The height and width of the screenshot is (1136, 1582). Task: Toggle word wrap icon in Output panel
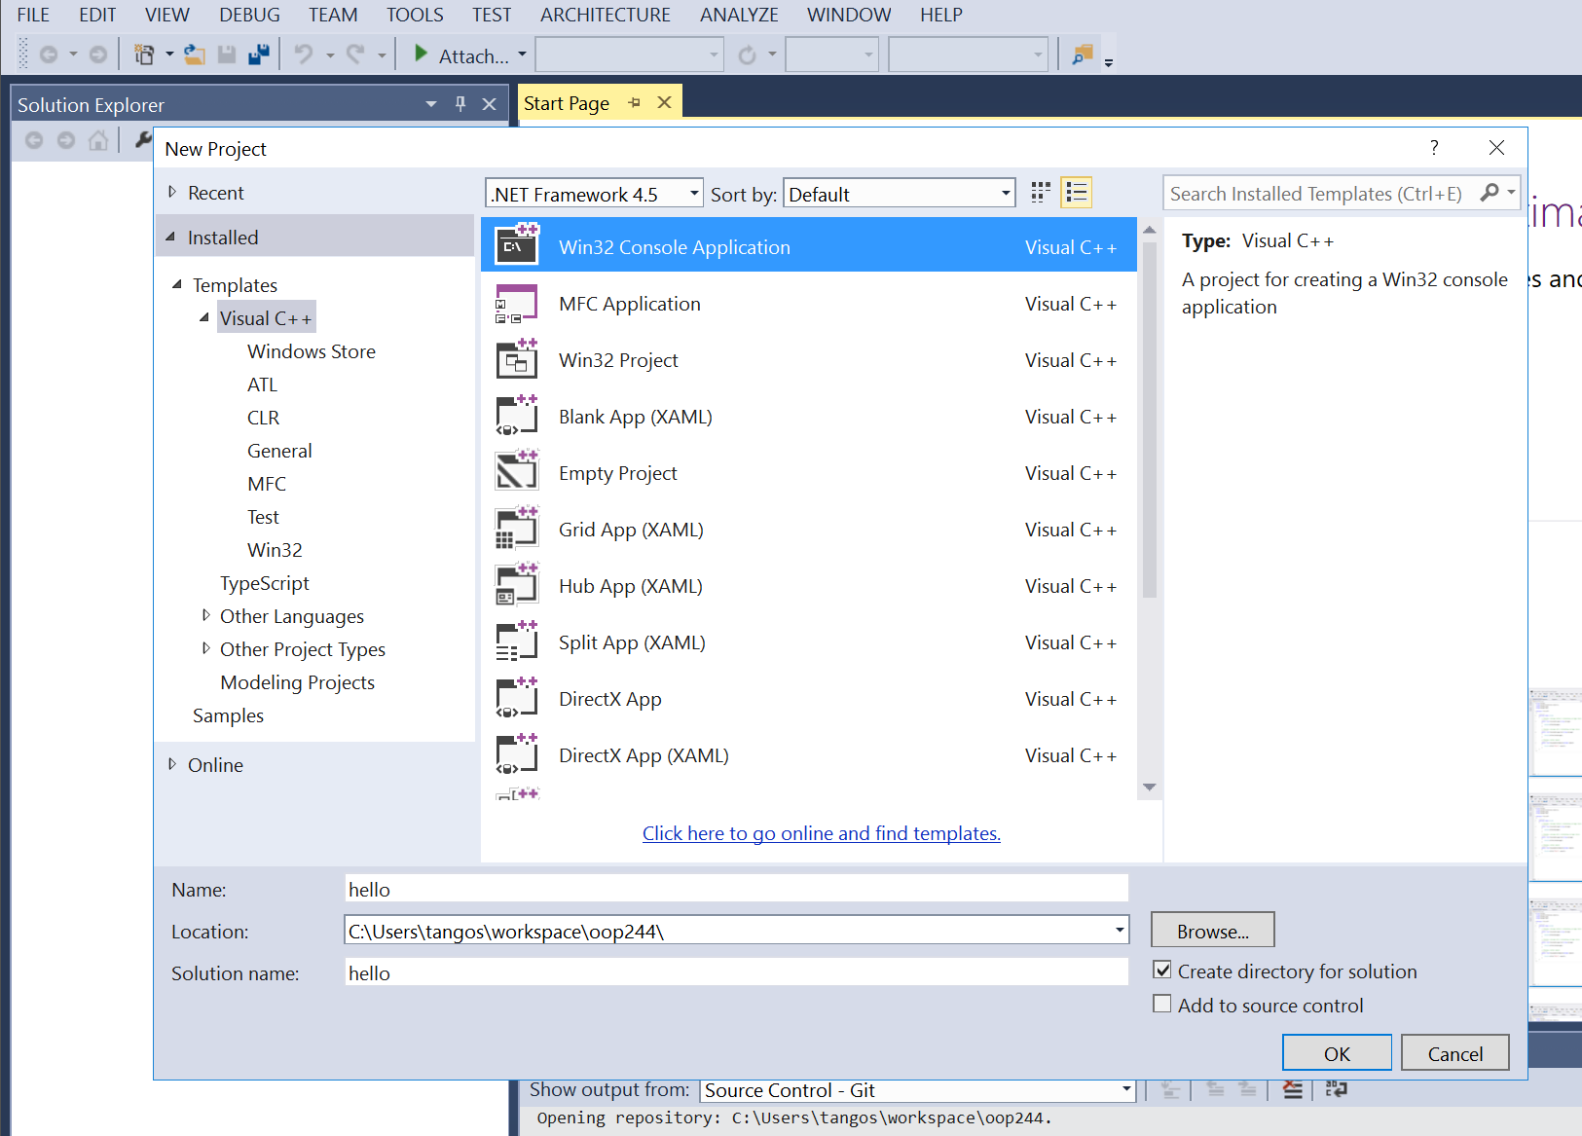[1337, 1090]
